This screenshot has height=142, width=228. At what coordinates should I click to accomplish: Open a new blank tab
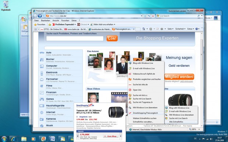[x=138, y=29]
